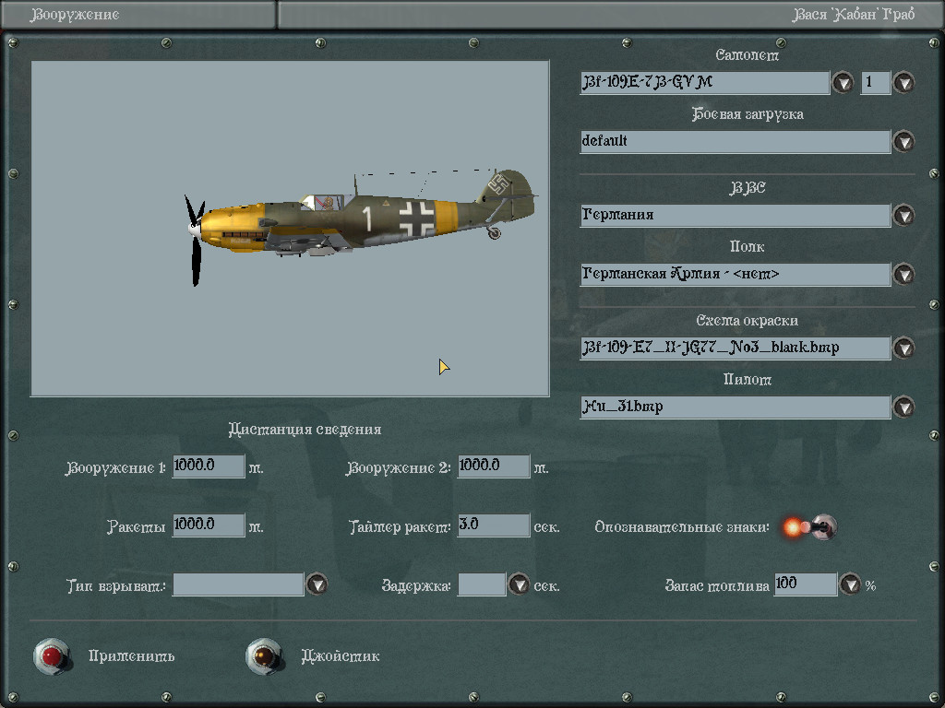945x708 pixels.
Task: Click the Вооружение 2 distance field
Action: tap(494, 466)
